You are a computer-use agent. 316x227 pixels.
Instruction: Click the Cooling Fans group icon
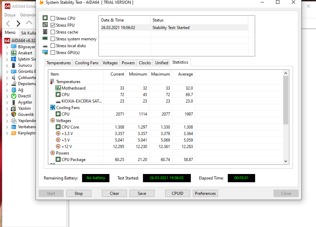(x=53, y=107)
